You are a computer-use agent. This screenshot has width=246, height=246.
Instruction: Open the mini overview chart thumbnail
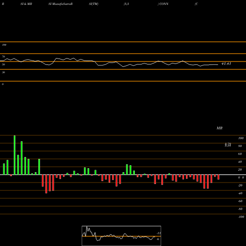(122, 236)
